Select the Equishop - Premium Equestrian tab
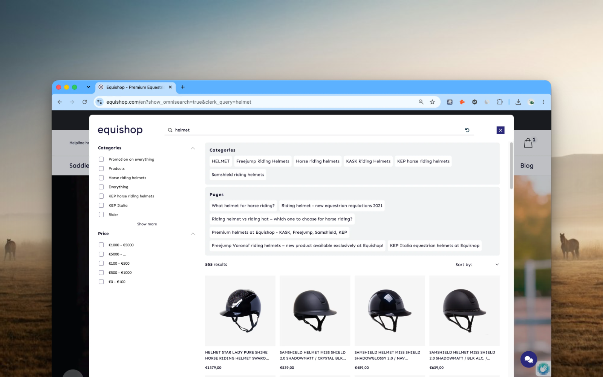This screenshot has height=377, width=603. [135, 87]
